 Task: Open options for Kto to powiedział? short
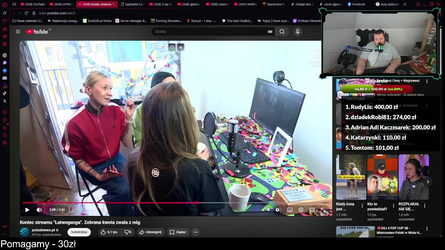(393, 206)
